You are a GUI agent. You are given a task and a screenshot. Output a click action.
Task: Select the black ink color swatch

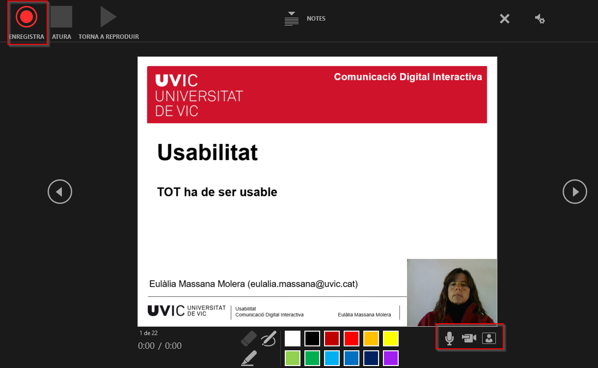pyautogui.click(x=312, y=339)
